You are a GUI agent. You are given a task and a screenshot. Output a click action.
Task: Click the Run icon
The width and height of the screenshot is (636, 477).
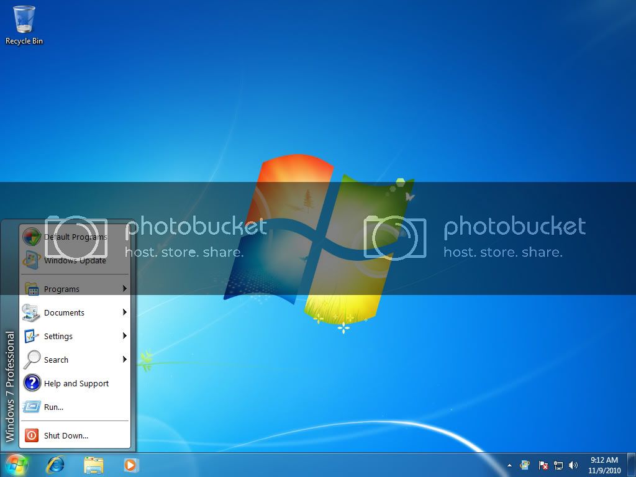coord(31,406)
